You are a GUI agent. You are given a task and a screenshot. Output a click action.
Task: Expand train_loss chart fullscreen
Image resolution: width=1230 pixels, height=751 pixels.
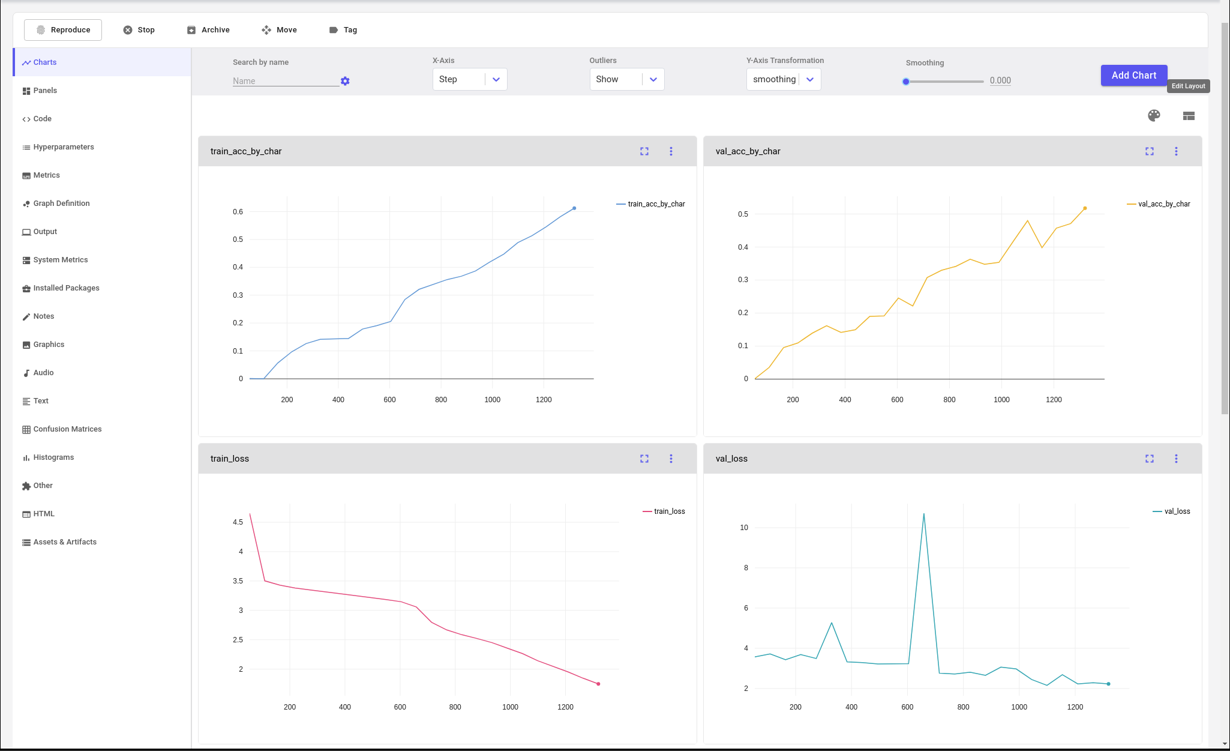[644, 459]
